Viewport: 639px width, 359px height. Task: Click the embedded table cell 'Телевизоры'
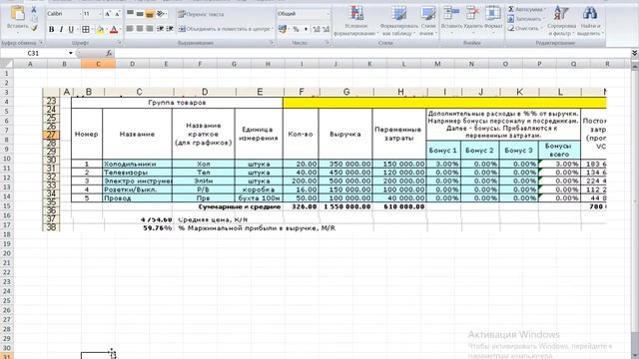[x=137, y=173]
